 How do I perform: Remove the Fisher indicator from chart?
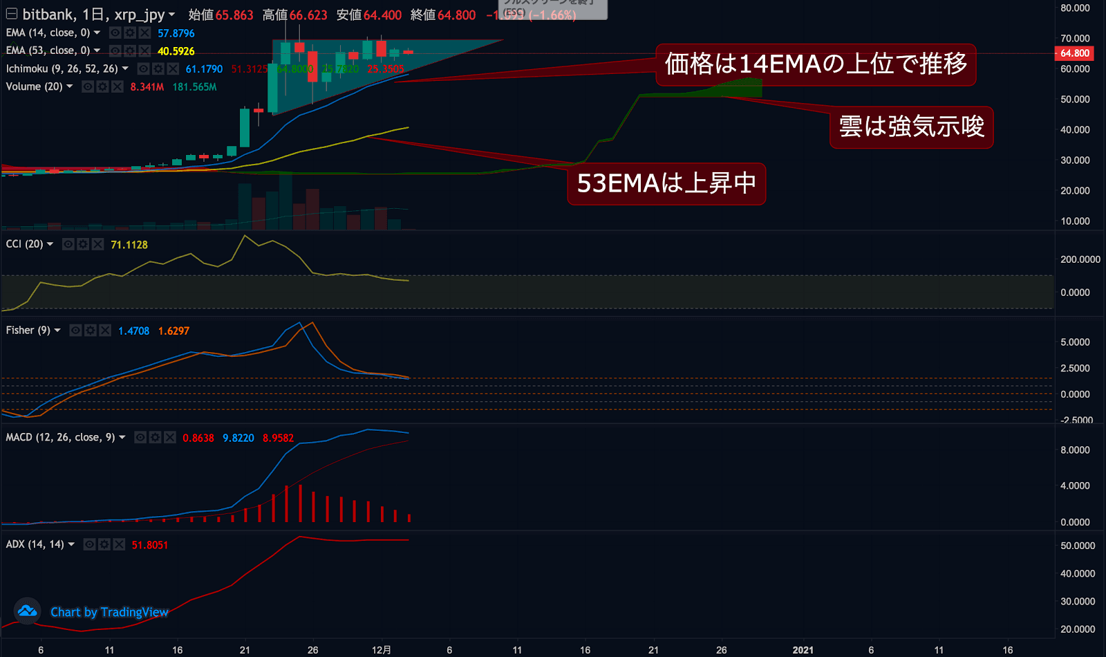105,331
